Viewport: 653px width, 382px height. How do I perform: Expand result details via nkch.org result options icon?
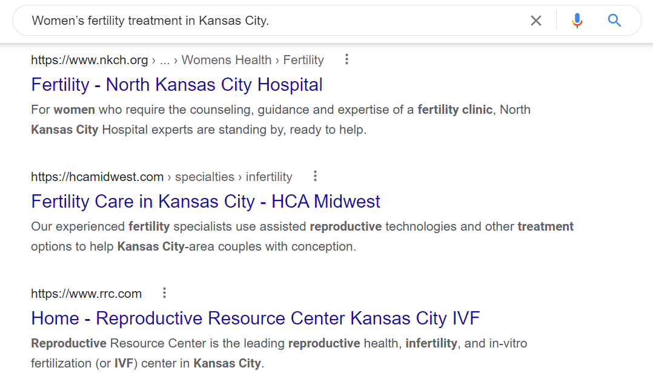tap(346, 59)
